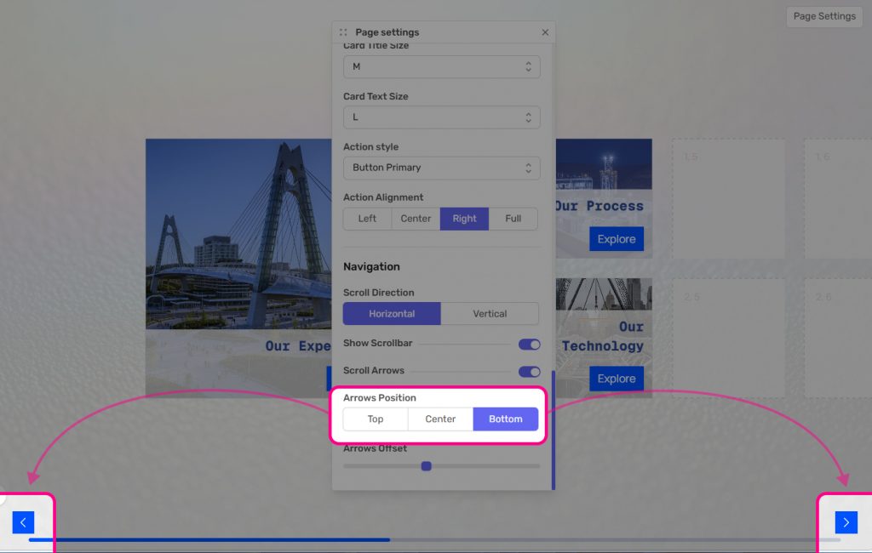Click the right scroll arrow icon
The height and width of the screenshot is (553, 872).
pos(846,522)
